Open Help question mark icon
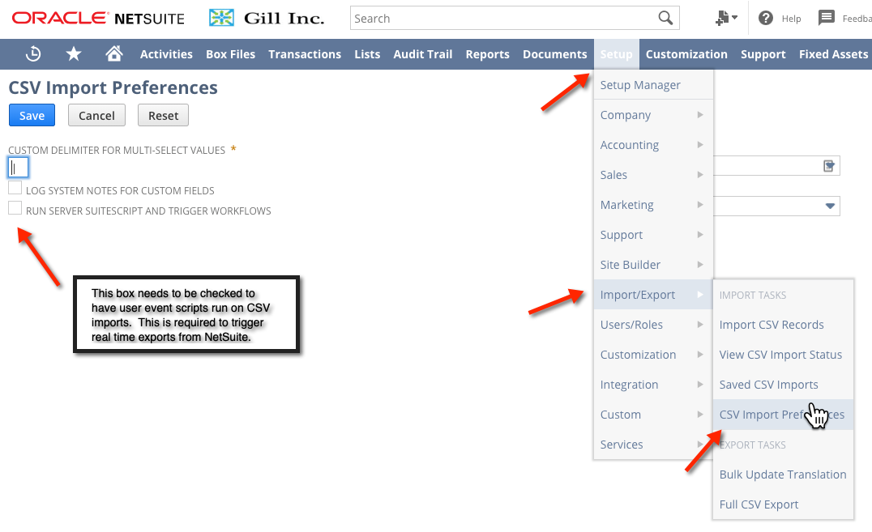This screenshot has height=532, width=872. click(766, 18)
